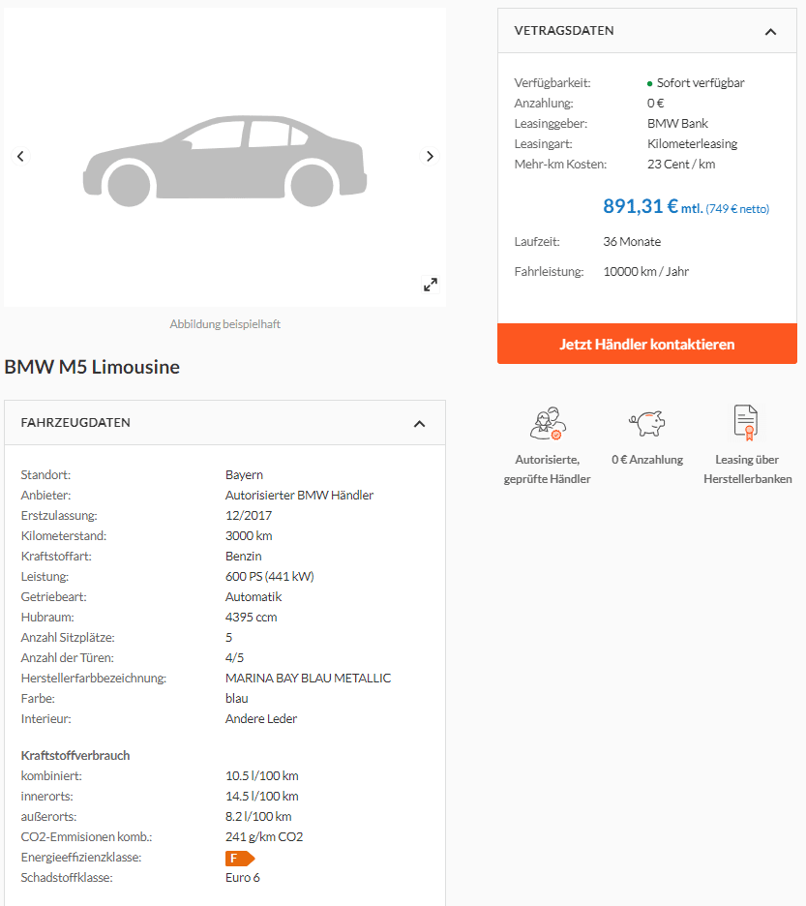Click the 891,31 € monthly price
The image size is (806, 906).
point(641,206)
